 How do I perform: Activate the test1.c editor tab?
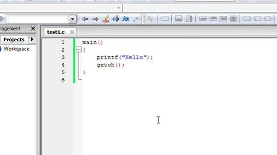pos(56,32)
